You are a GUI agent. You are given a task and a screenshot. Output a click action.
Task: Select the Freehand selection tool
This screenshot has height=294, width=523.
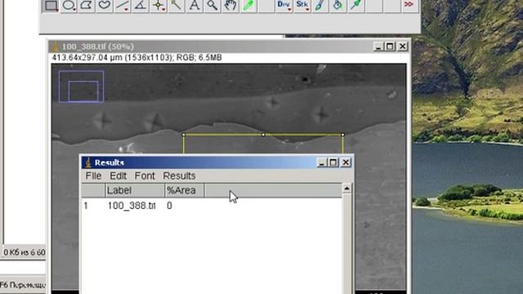point(105,5)
